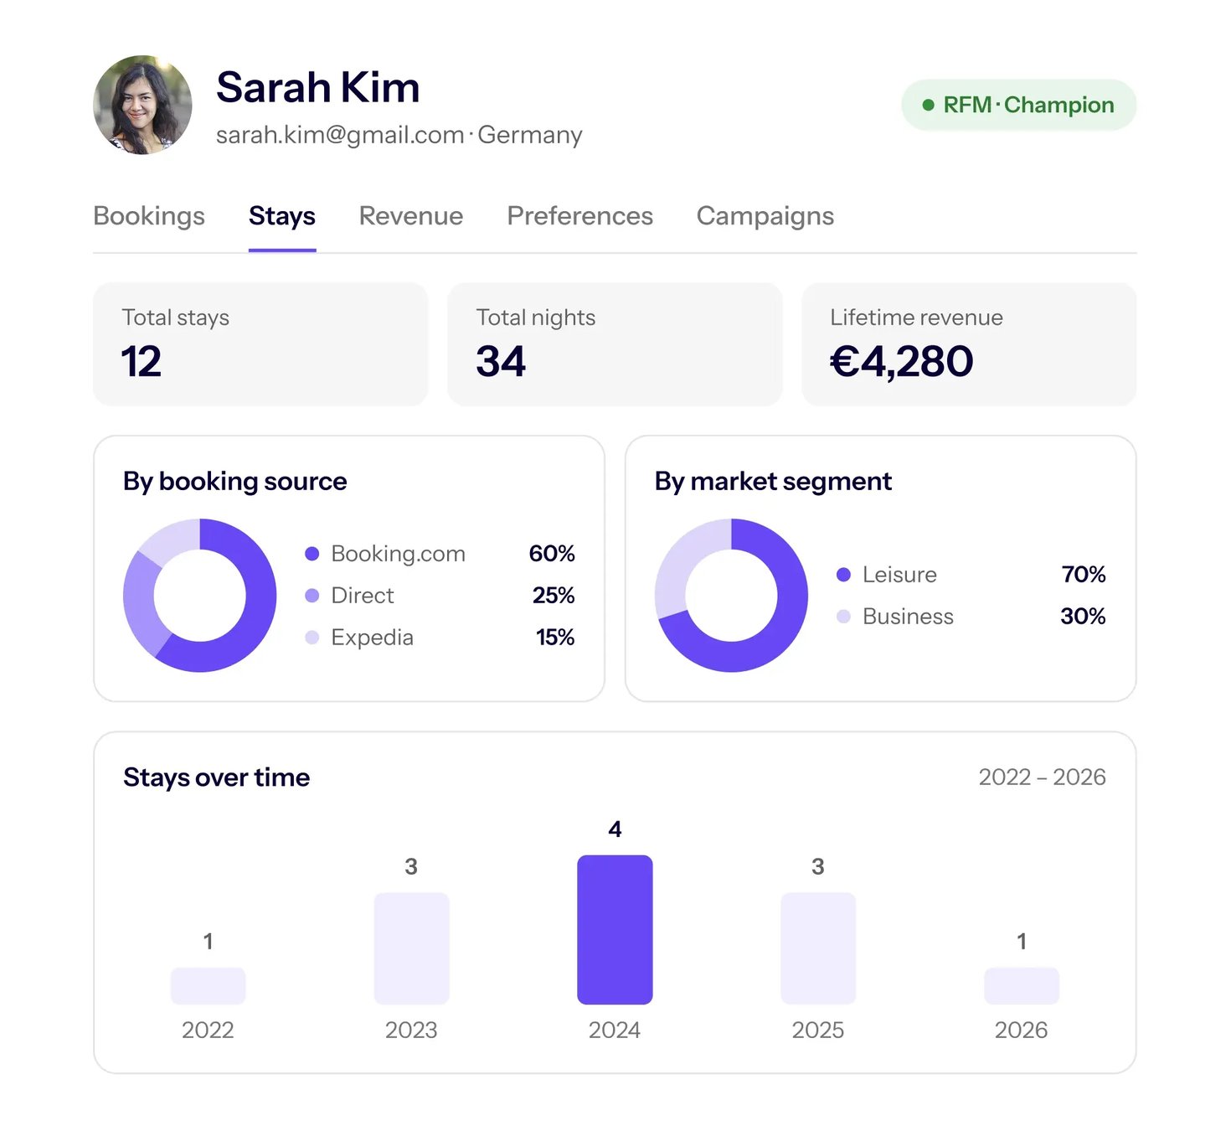Click the Expedia legend label
The height and width of the screenshot is (1131, 1231).
(373, 638)
